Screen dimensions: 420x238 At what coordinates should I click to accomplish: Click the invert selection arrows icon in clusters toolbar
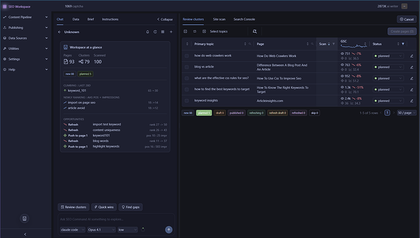195,31
